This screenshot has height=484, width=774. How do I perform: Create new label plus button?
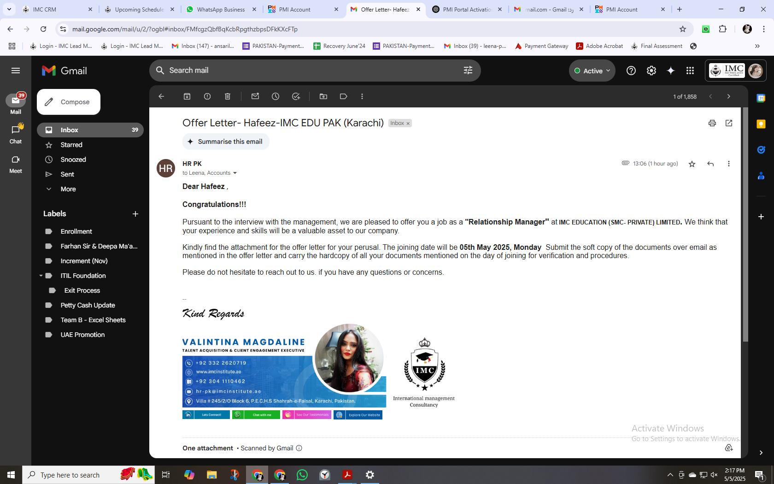pyautogui.click(x=135, y=214)
